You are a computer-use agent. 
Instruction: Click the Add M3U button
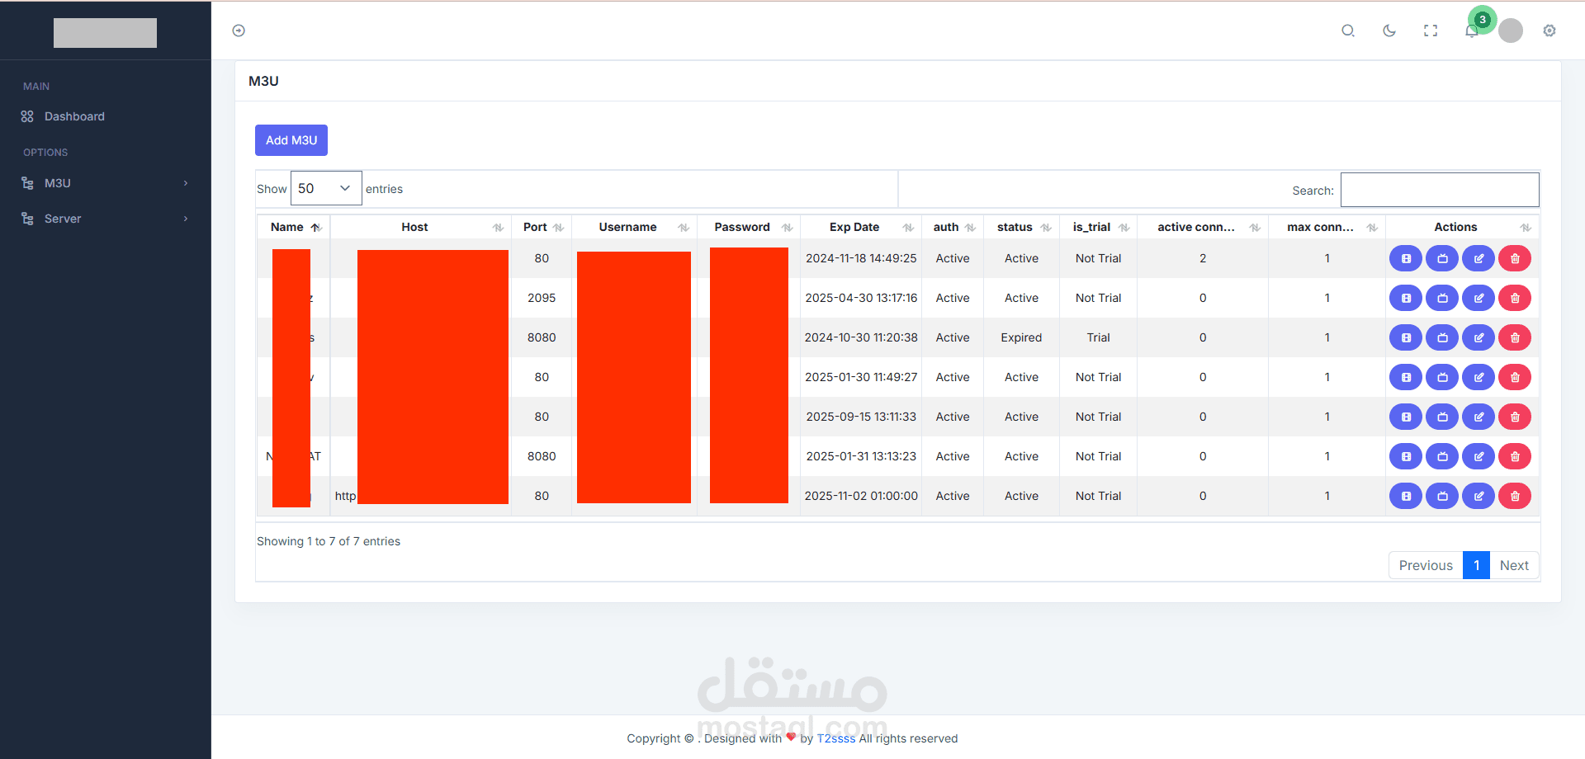click(x=291, y=140)
